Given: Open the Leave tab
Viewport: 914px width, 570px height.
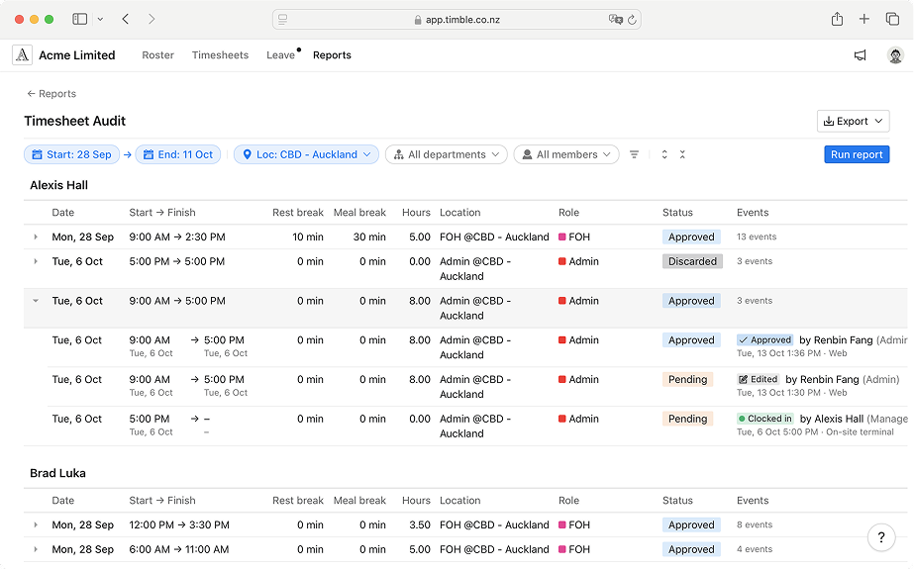Looking at the screenshot, I should pos(280,55).
